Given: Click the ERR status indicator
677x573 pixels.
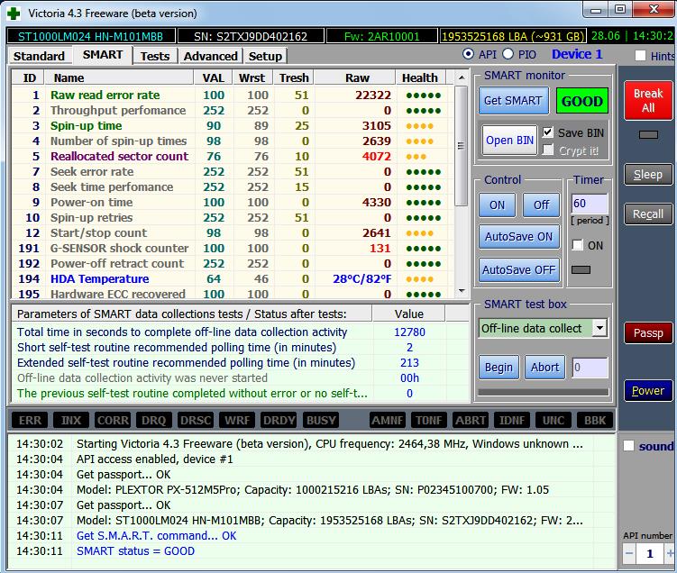Looking at the screenshot, I should (x=30, y=420).
